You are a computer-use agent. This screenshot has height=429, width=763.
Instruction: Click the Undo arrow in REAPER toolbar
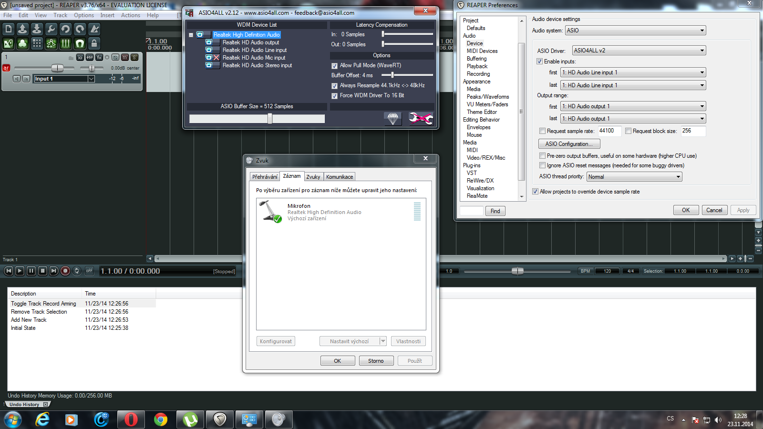point(65,29)
